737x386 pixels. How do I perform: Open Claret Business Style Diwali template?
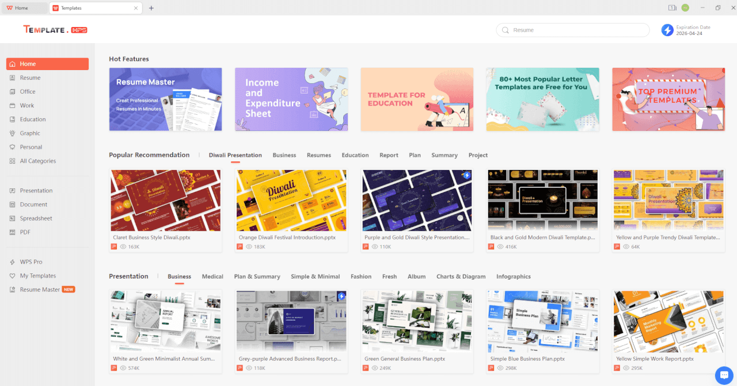click(x=165, y=200)
